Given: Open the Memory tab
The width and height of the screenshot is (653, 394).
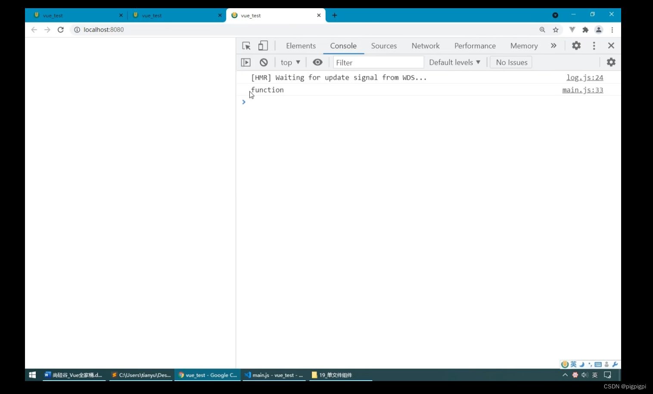Looking at the screenshot, I should [x=524, y=46].
